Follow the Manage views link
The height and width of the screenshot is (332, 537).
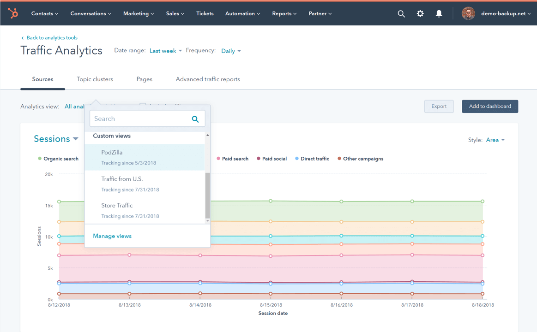[112, 236]
